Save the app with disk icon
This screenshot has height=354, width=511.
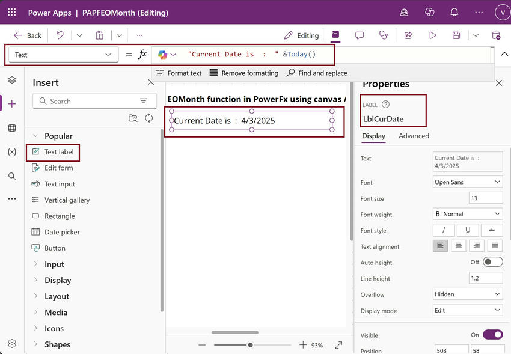coord(456,35)
